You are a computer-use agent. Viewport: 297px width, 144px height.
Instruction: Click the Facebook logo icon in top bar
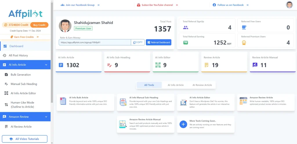(x=214, y=5)
